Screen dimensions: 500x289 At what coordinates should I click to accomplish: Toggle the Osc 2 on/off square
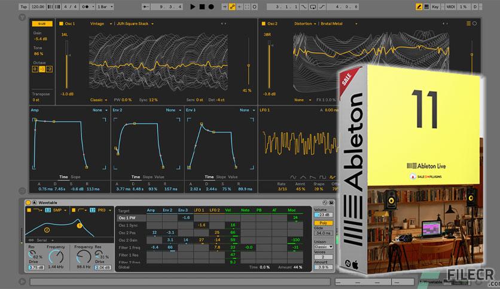tap(263, 23)
